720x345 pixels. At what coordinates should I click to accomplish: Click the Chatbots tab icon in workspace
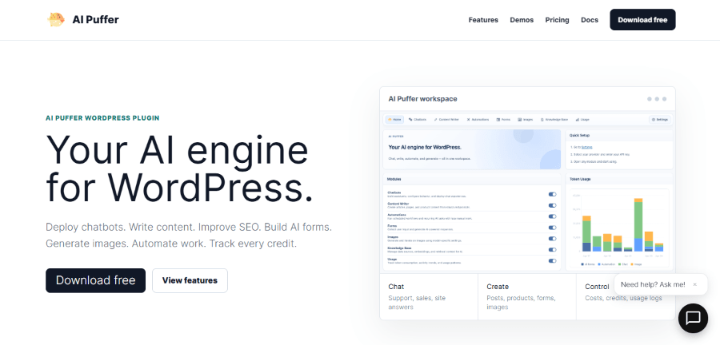click(410, 120)
